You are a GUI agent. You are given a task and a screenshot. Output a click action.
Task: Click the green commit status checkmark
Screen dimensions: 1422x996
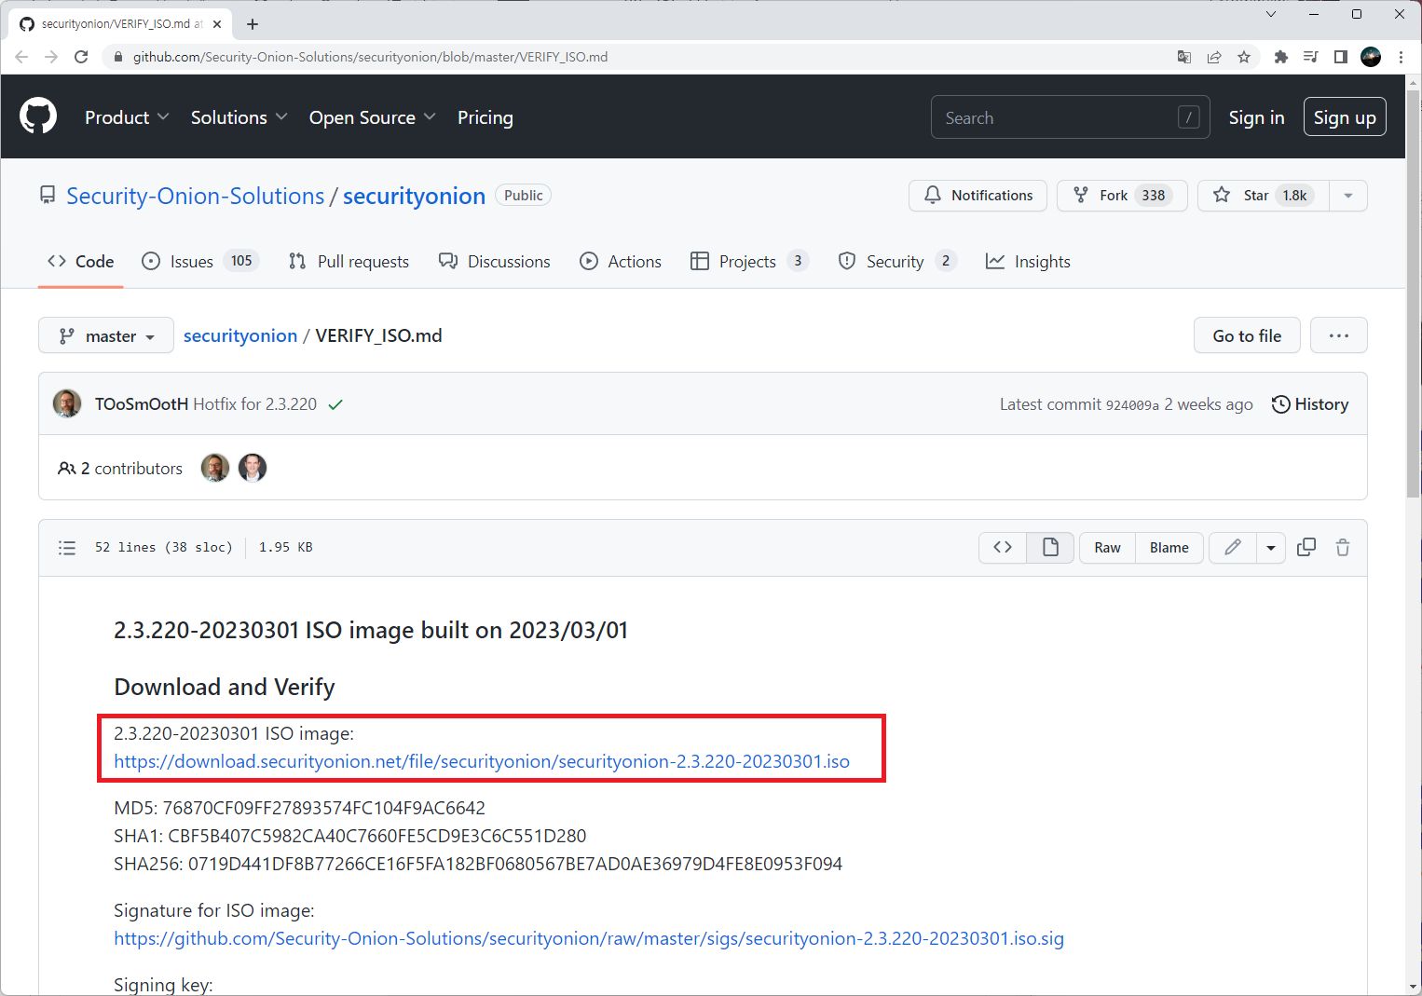coord(335,404)
